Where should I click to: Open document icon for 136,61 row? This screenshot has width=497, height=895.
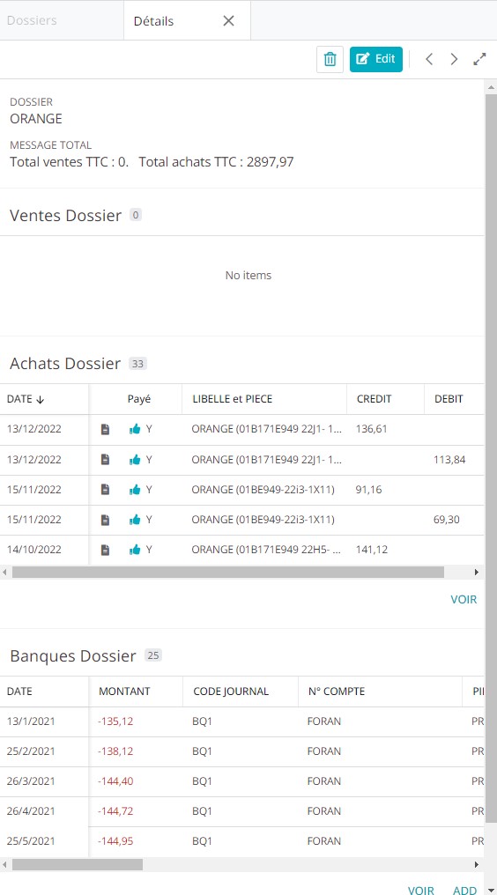[105, 429]
